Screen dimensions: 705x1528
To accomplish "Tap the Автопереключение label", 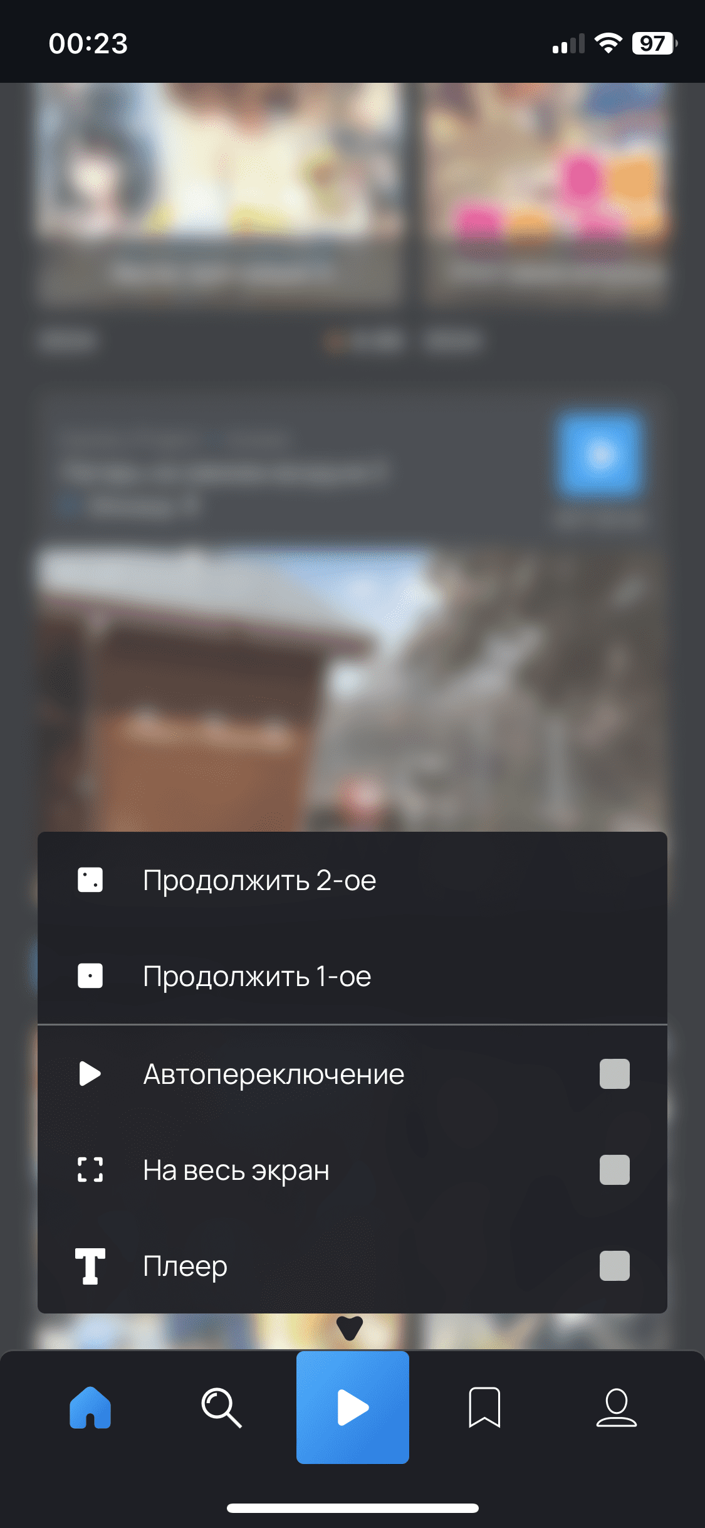I will click(274, 1074).
